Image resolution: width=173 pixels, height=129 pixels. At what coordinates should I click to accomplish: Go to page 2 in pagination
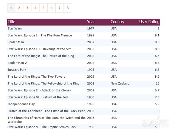pyautogui.click(x=19, y=8)
